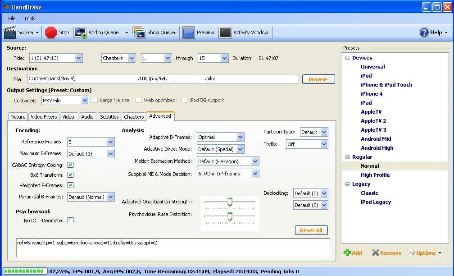
Task: Click the Preview monitor icon
Action: tap(188, 32)
